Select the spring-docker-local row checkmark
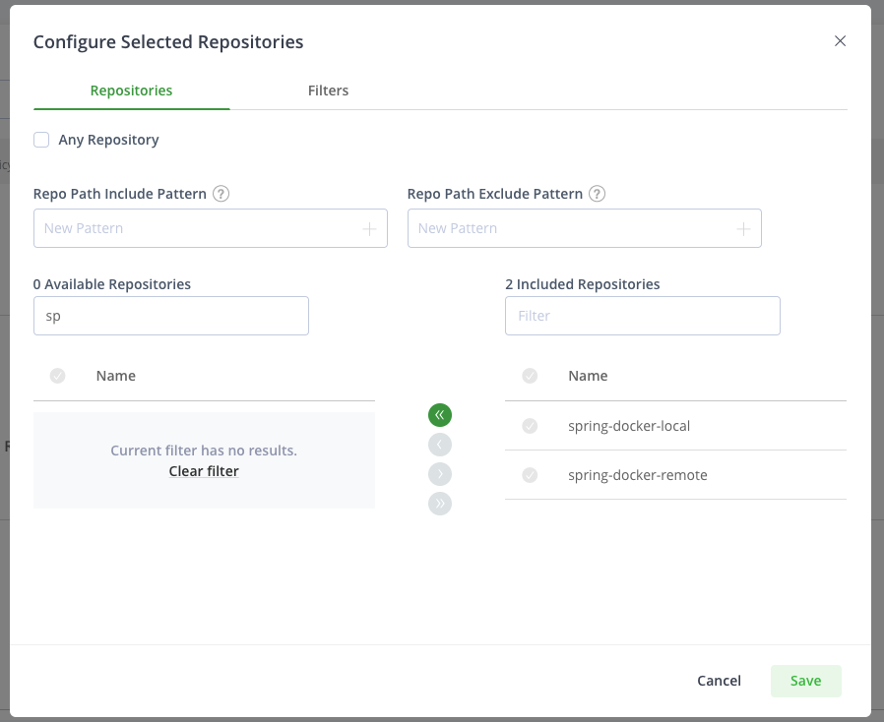 pyautogui.click(x=530, y=426)
